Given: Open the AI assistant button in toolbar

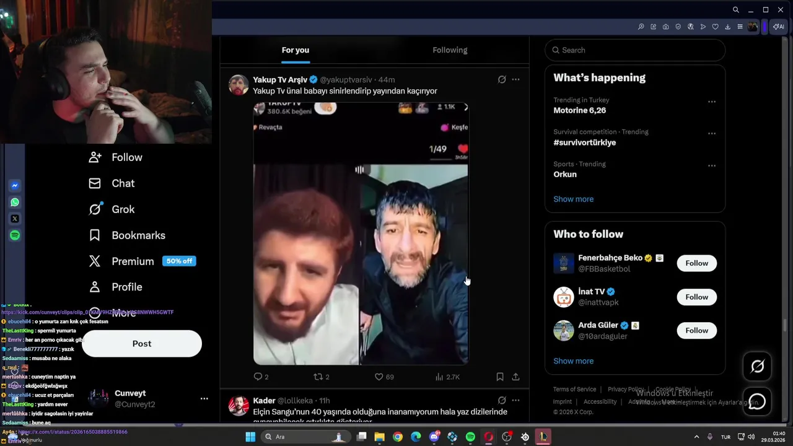Looking at the screenshot, I should [x=778, y=27].
